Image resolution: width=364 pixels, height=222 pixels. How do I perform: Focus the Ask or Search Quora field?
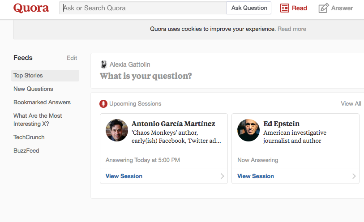143,8
